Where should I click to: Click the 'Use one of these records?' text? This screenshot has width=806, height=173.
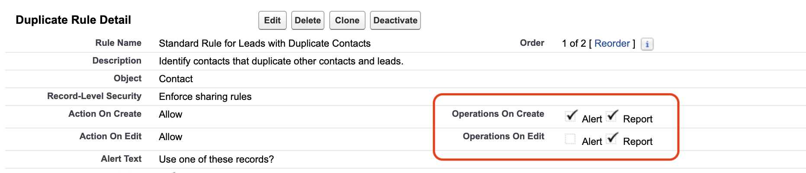pos(216,159)
